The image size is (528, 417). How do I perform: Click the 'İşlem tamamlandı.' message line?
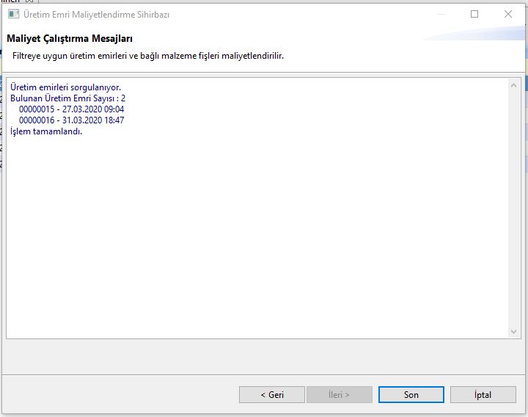click(x=46, y=131)
